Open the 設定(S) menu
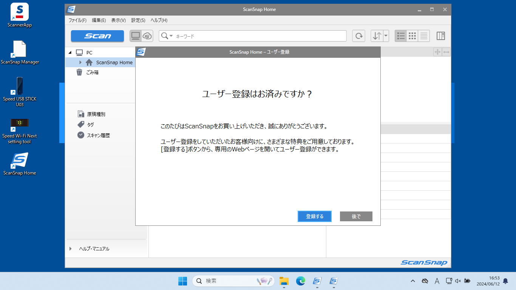Screen dimensions: 516x290 [x=138, y=20]
